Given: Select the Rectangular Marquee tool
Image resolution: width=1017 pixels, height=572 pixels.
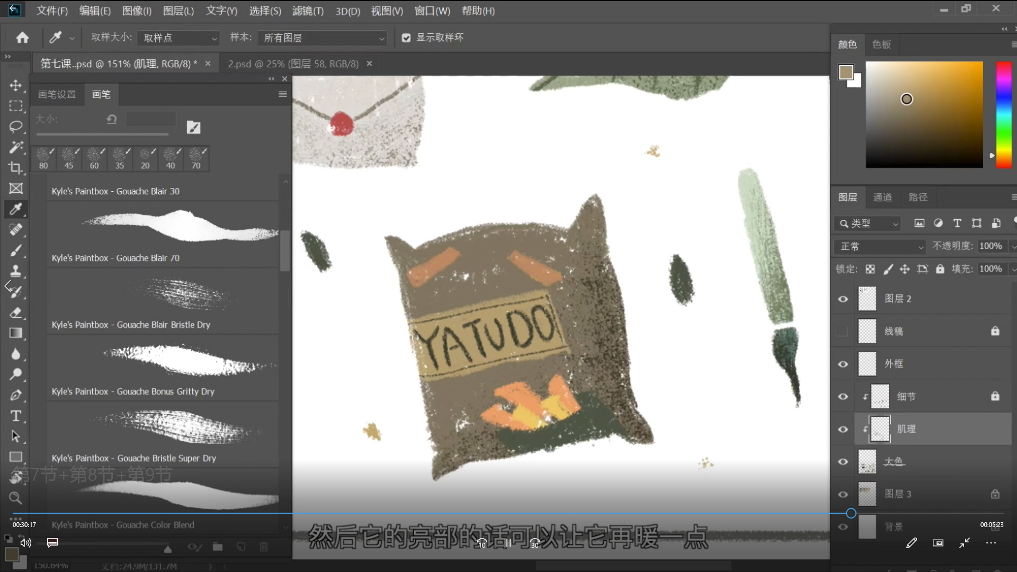Looking at the screenshot, I should point(16,106).
